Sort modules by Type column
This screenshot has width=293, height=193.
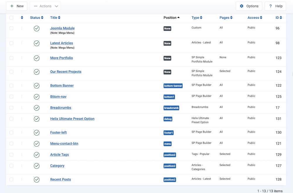click(197, 18)
